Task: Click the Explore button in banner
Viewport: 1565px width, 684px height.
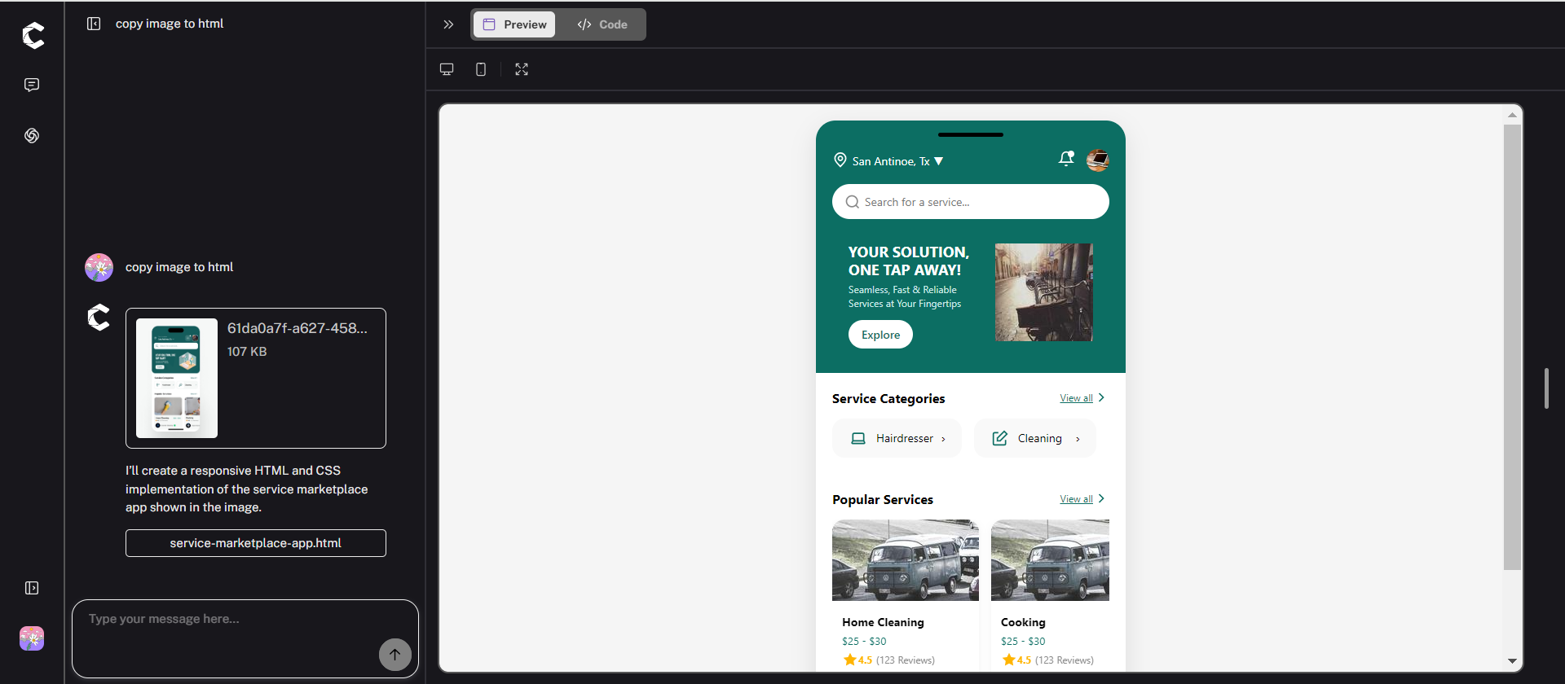Action: tap(880, 335)
